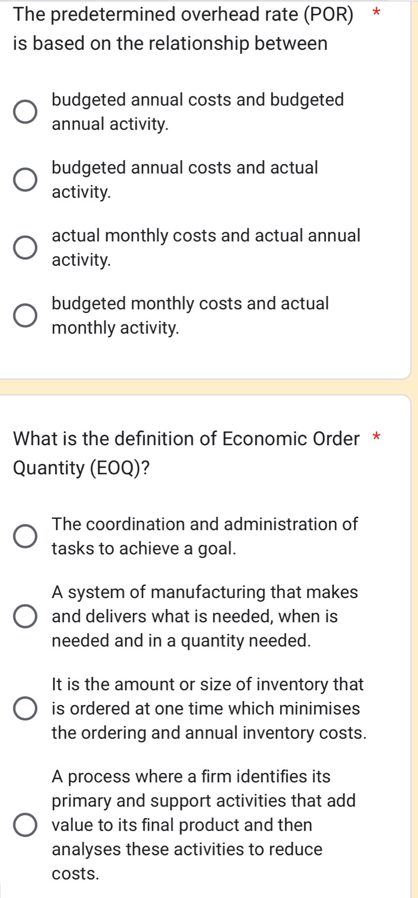Choose radio button for 'actual monthly costs and actual annual activity'
The image size is (418, 898).
point(25,248)
